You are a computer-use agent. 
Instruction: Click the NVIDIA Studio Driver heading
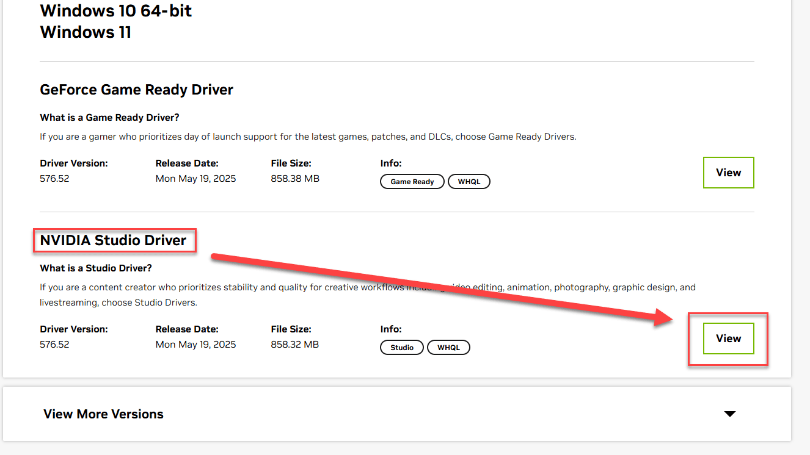coord(113,240)
